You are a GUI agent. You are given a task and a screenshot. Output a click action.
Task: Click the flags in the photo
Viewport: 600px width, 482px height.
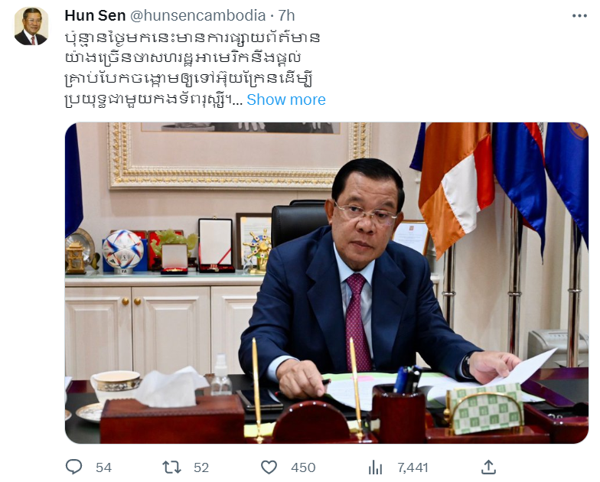click(x=501, y=184)
